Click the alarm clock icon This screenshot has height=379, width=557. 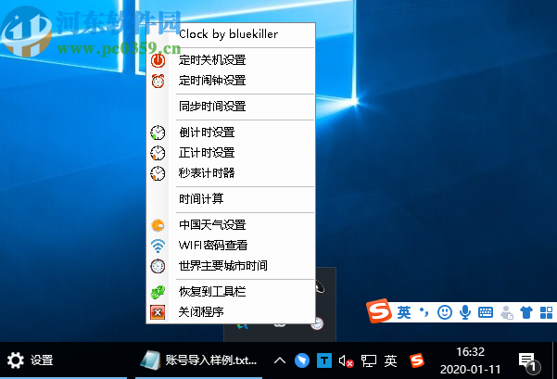coord(158,81)
